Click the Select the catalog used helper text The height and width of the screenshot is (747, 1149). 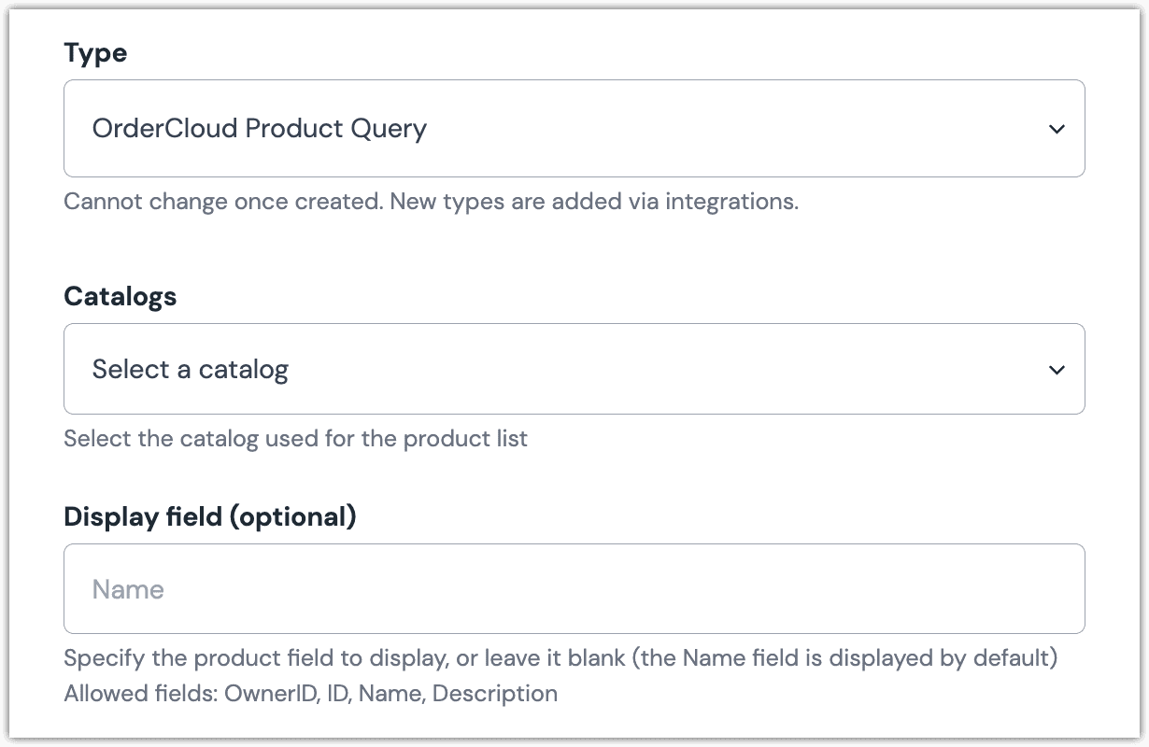point(295,438)
